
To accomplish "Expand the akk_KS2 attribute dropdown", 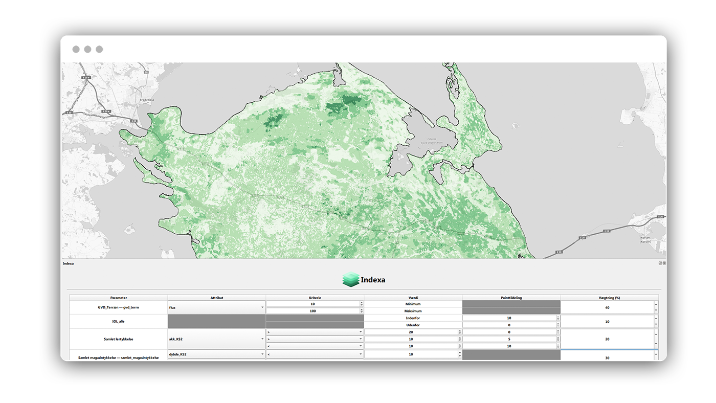I will 216,339.
